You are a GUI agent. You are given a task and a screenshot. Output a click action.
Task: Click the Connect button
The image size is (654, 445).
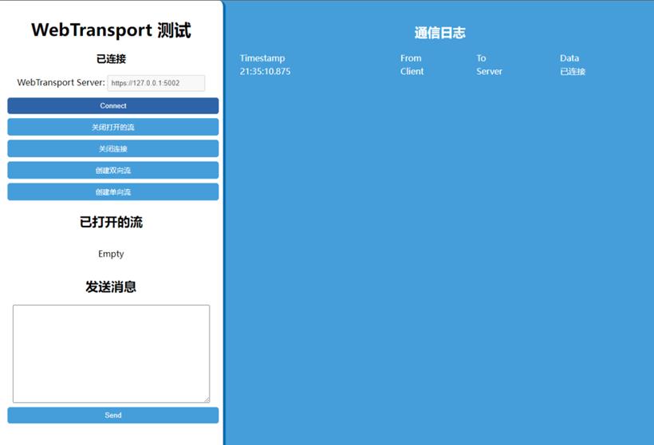coord(112,106)
